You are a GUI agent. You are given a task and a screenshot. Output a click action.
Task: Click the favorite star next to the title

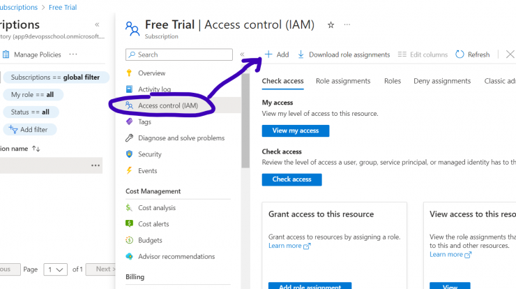(331, 24)
